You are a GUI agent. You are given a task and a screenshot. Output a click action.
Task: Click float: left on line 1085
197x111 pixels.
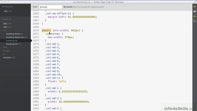coord(57,81)
